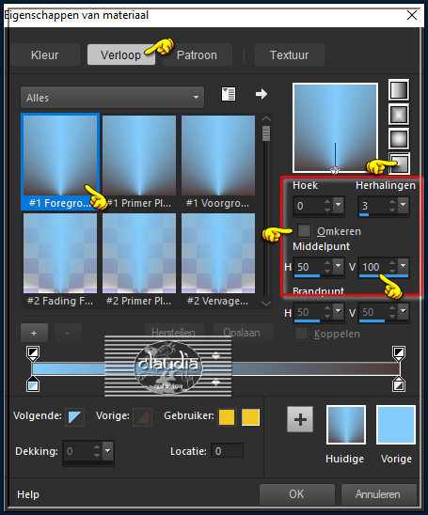Open the Herhalingen value dropdown arrow
Image resolution: width=428 pixels, height=515 pixels.
pyautogui.click(x=404, y=205)
